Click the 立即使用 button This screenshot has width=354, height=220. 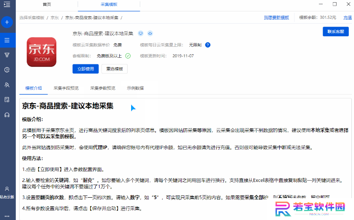click(86, 69)
